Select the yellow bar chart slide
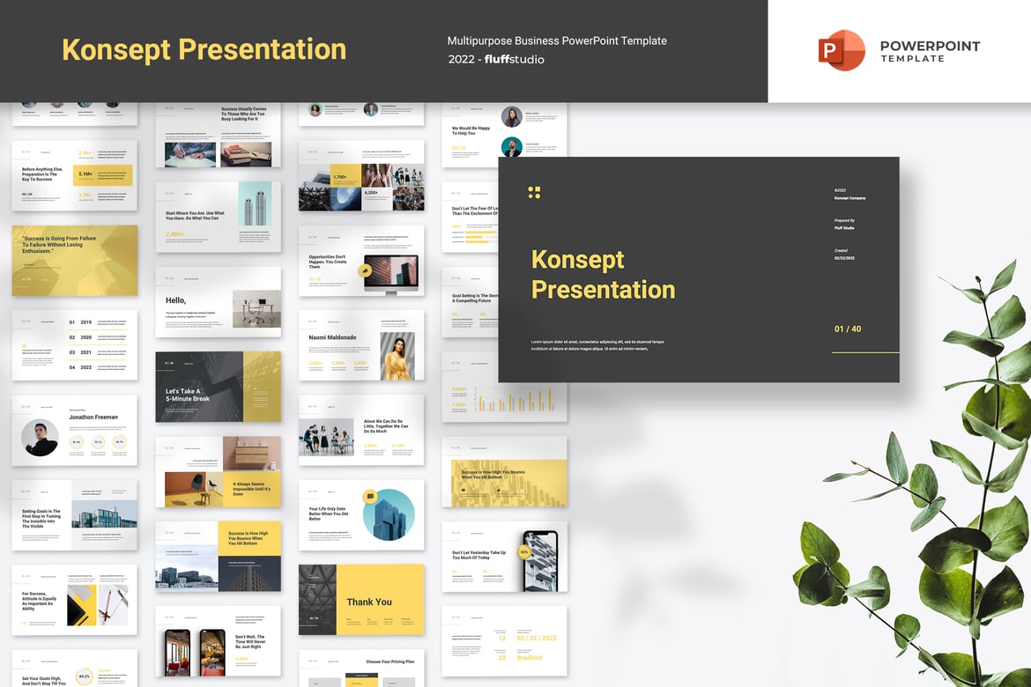 point(504,402)
